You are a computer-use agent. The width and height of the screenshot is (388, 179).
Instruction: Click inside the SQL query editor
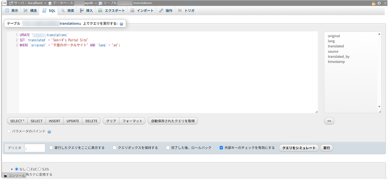point(168,72)
